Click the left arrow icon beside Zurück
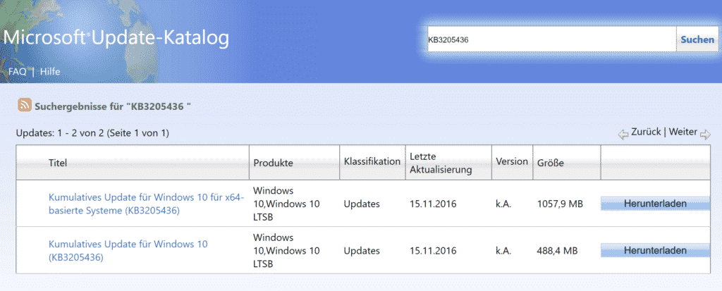Screen dimensions: 722x291 (x=623, y=135)
